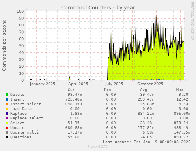Screen dimensions: 196x151
Task: Click the 'April 2025' axis label
Action: click(x=78, y=84)
